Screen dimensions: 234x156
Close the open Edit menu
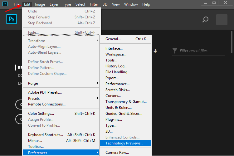27,4
